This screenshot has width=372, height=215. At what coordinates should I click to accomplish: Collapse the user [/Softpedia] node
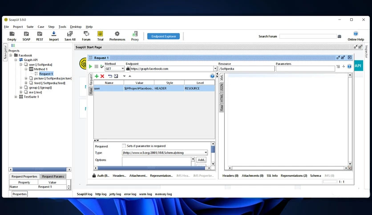tap(21, 64)
